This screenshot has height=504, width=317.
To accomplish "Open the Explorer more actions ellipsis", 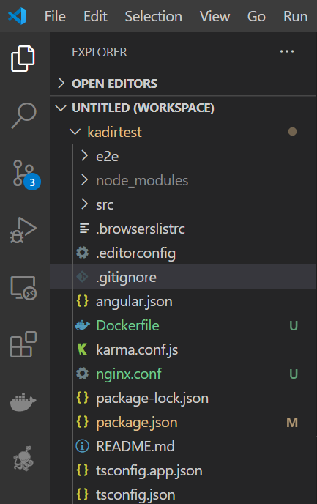I will 287,51.
